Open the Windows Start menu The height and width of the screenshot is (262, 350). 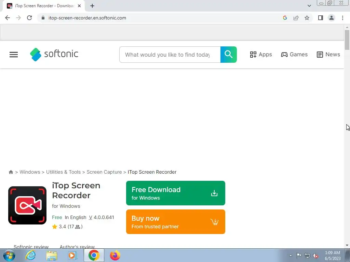click(x=9, y=255)
